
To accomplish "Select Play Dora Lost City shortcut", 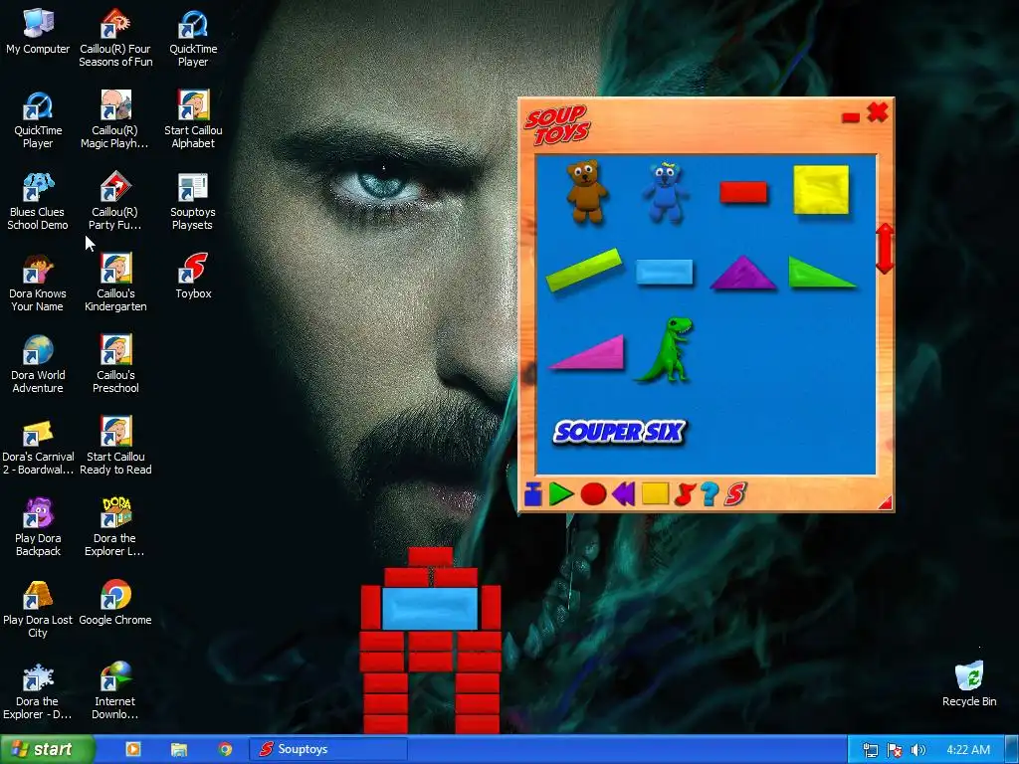I will click(x=38, y=610).
